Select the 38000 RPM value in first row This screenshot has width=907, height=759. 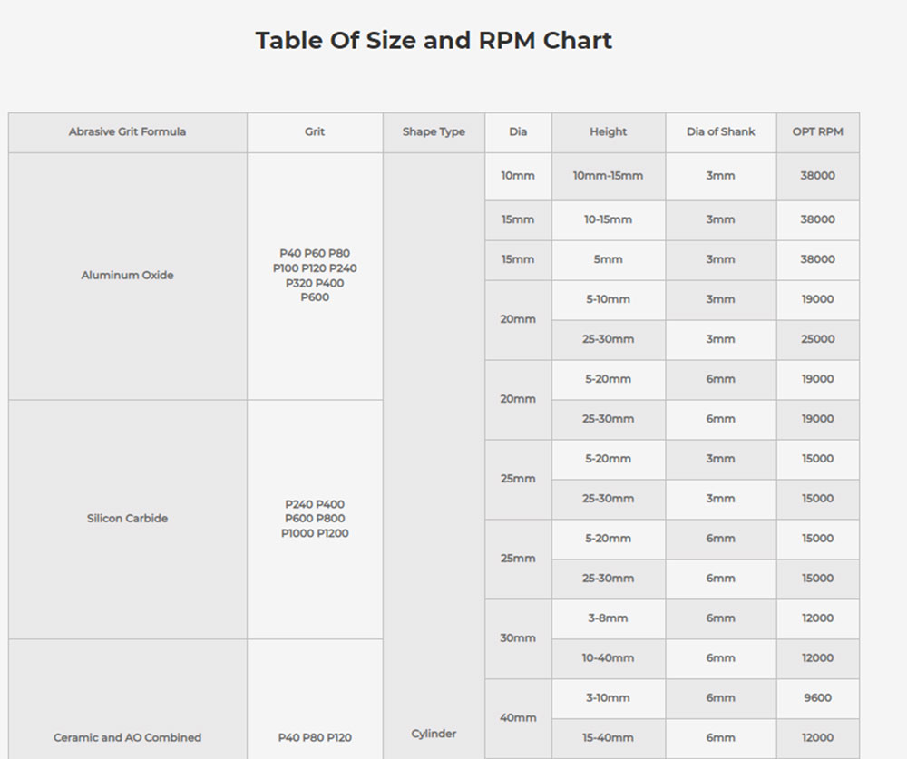coord(817,176)
